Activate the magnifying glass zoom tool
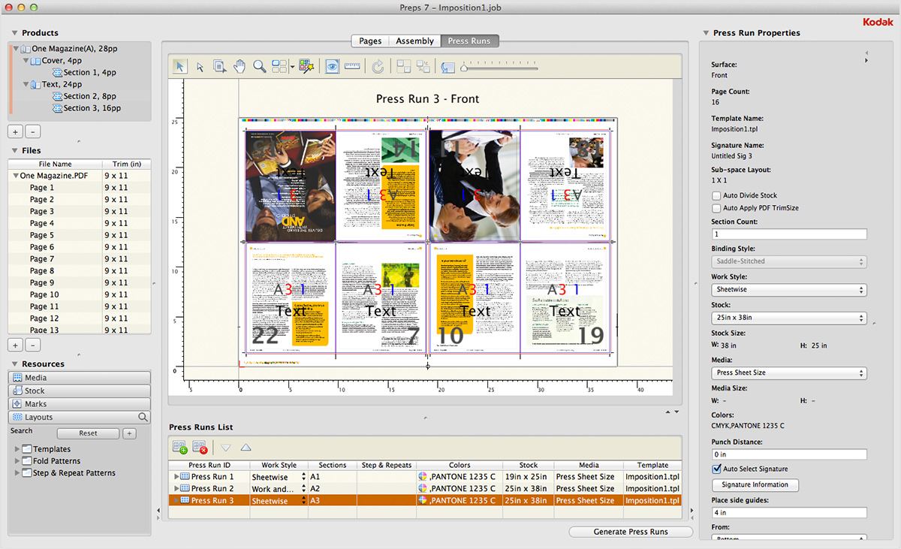Image resolution: width=901 pixels, height=549 pixels. tap(259, 66)
